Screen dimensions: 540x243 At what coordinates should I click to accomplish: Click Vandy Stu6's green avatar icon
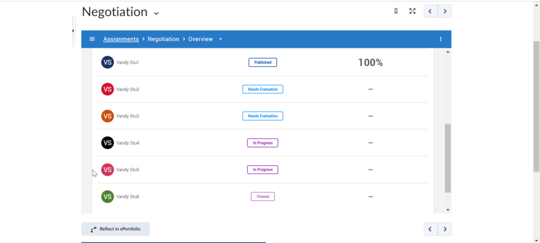click(x=108, y=196)
